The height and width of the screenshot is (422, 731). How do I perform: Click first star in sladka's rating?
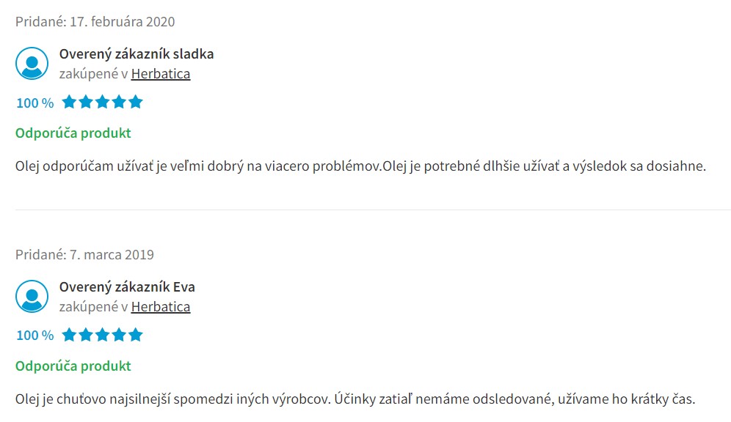[x=69, y=101]
